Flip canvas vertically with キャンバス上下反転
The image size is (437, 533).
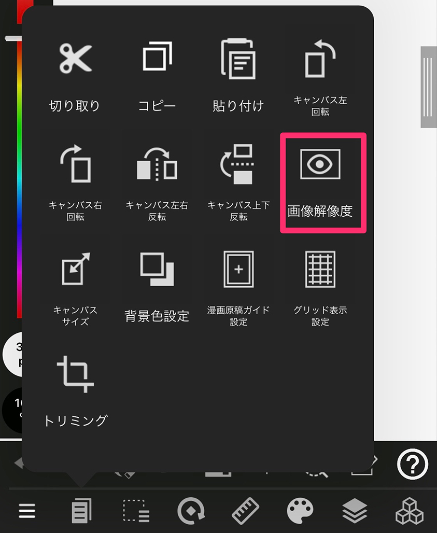pyautogui.click(x=238, y=164)
